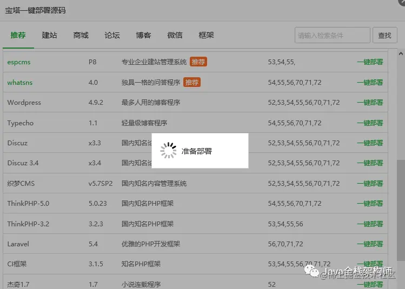
Task: Select the 独具一格的问答程序 description
Action: click(151, 82)
